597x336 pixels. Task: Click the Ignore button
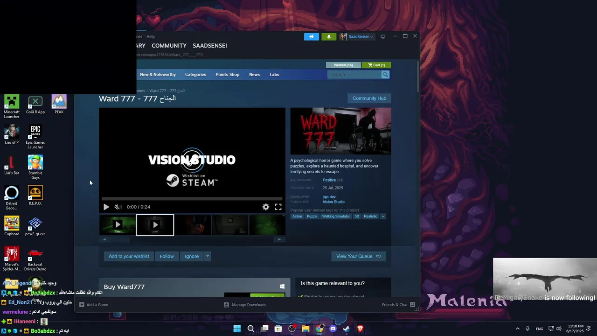point(192,256)
